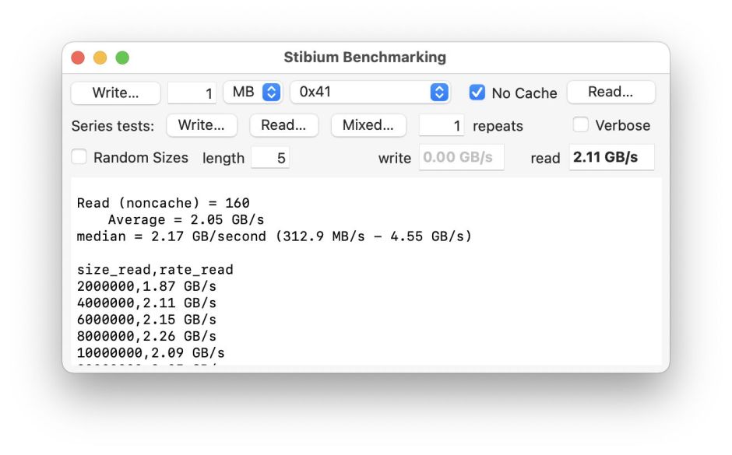Select the repeats value field

click(x=441, y=125)
